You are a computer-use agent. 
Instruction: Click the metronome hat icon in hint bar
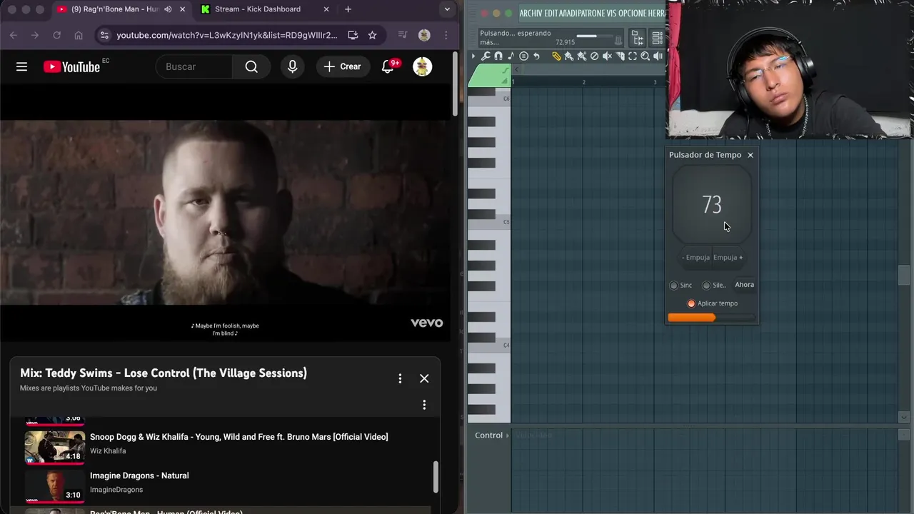click(x=618, y=40)
